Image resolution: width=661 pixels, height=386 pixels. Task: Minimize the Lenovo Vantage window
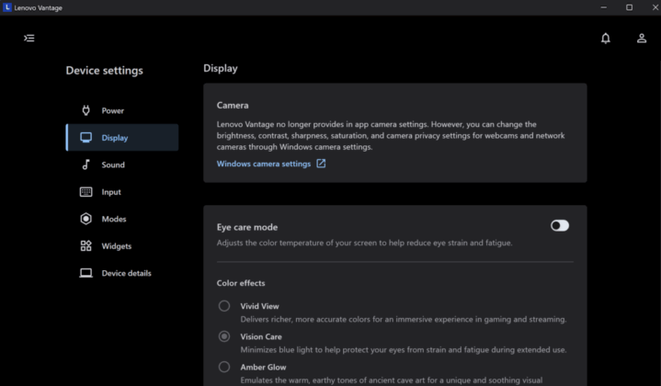click(604, 7)
